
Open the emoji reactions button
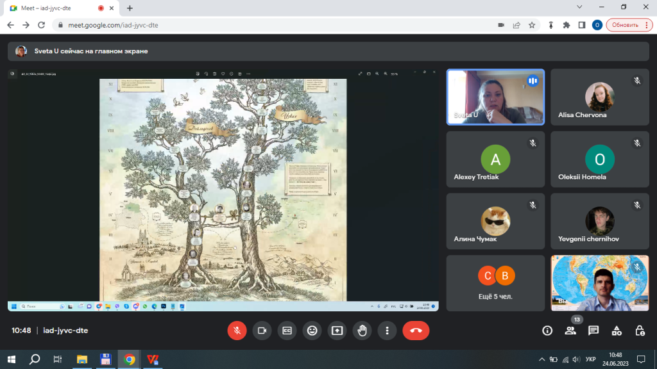coord(312,331)
